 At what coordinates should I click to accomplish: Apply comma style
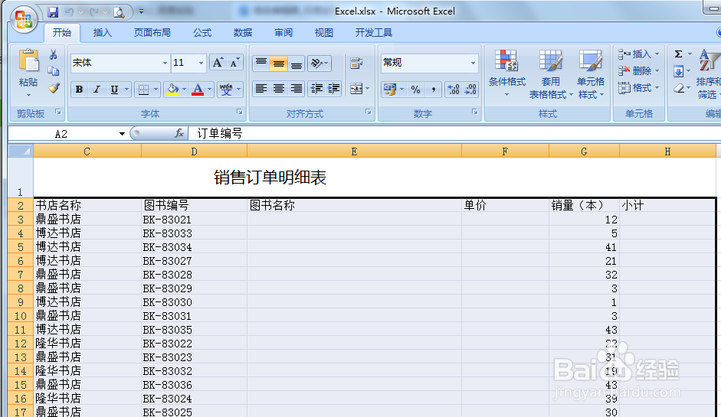click(433, 89)
